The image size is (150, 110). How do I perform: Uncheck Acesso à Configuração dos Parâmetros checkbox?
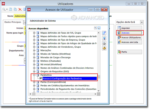(x=41, y=78)
